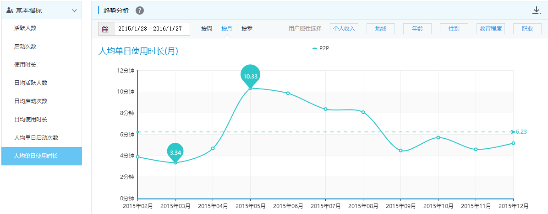Click the calendar icon beside date range
The height and width of the screenshot is (214, 548).
coord(105,29)
